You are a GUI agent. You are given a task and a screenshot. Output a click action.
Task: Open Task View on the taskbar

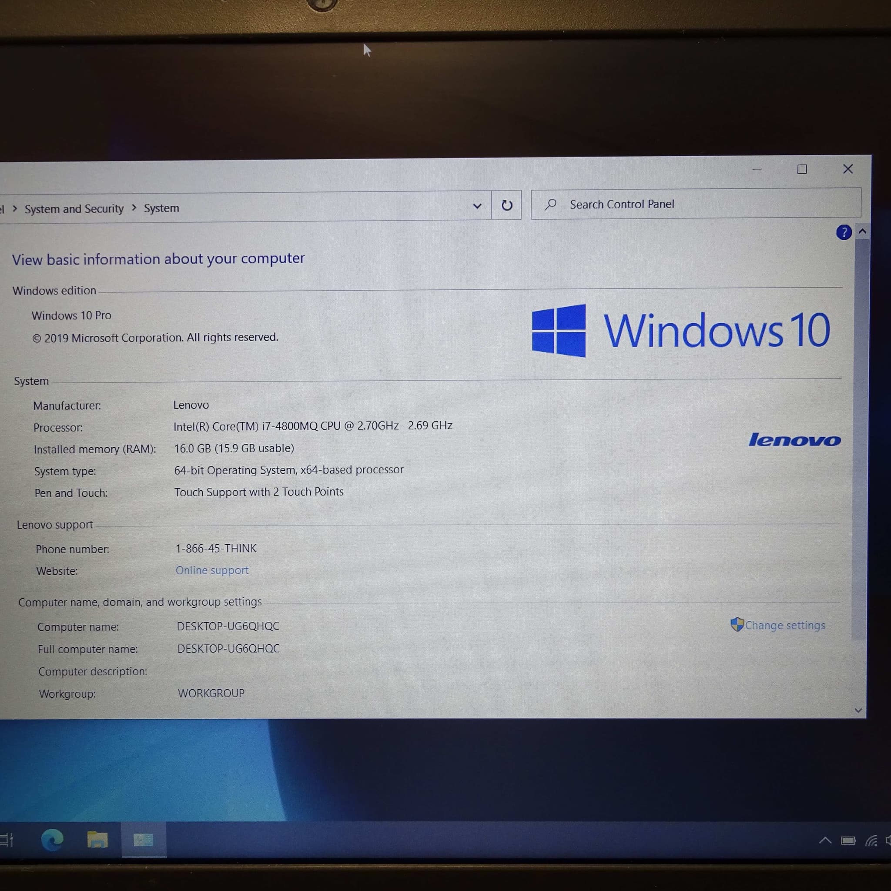tap(7, 840)
